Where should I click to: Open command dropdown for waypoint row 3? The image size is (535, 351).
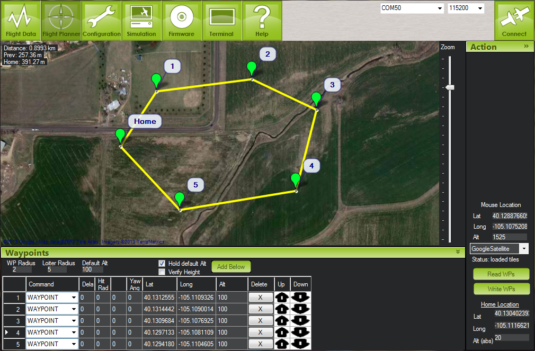74,321
